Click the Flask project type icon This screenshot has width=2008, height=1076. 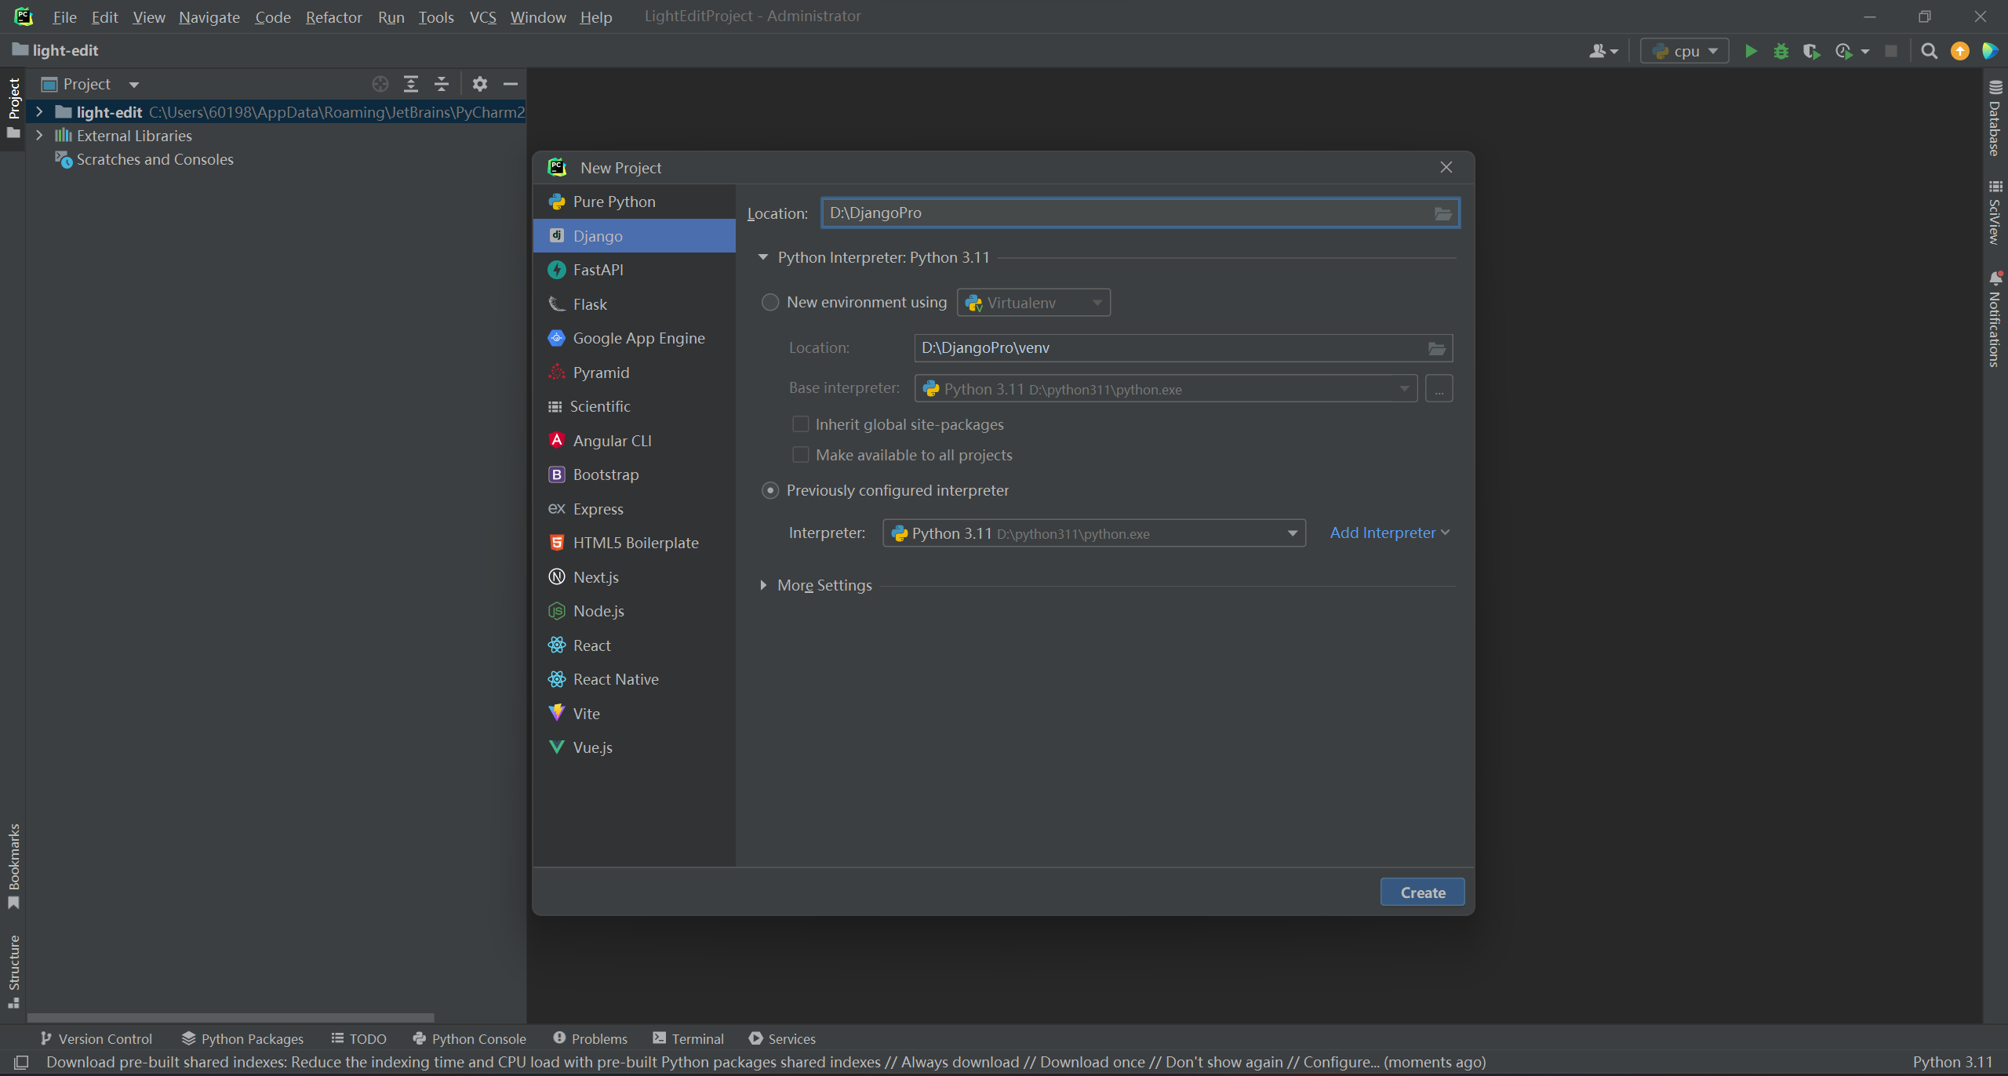click(x=556, y=304)
